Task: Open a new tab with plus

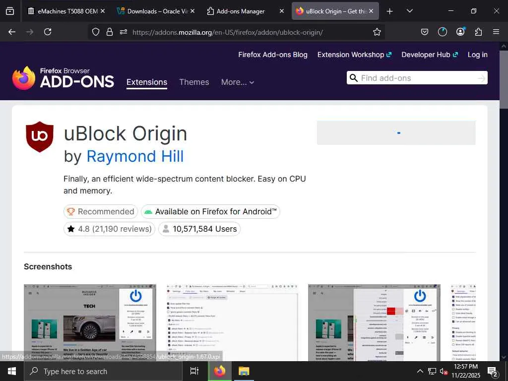Action: click(x=390, y=11)
